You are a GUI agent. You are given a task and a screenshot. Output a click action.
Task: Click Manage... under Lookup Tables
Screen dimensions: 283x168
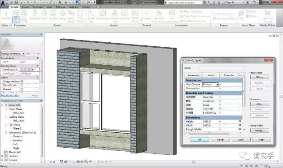pyautogui.click(x=260, y=131)
